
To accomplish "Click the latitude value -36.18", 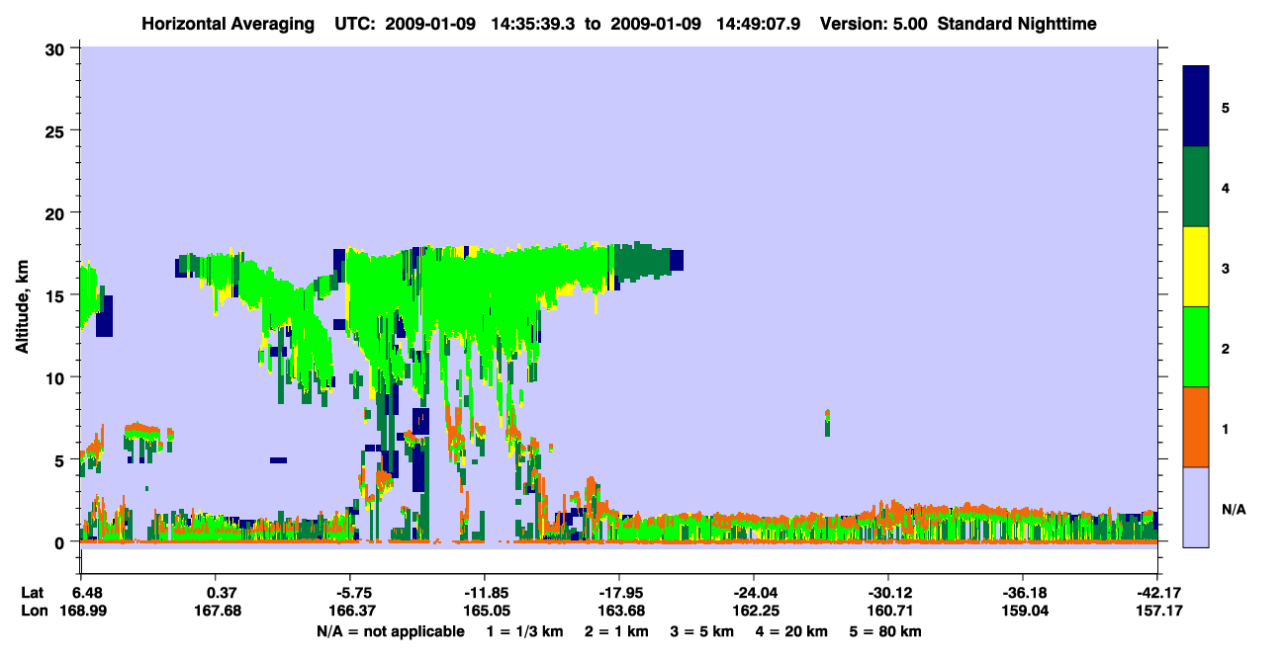I will pos(1023,593).
